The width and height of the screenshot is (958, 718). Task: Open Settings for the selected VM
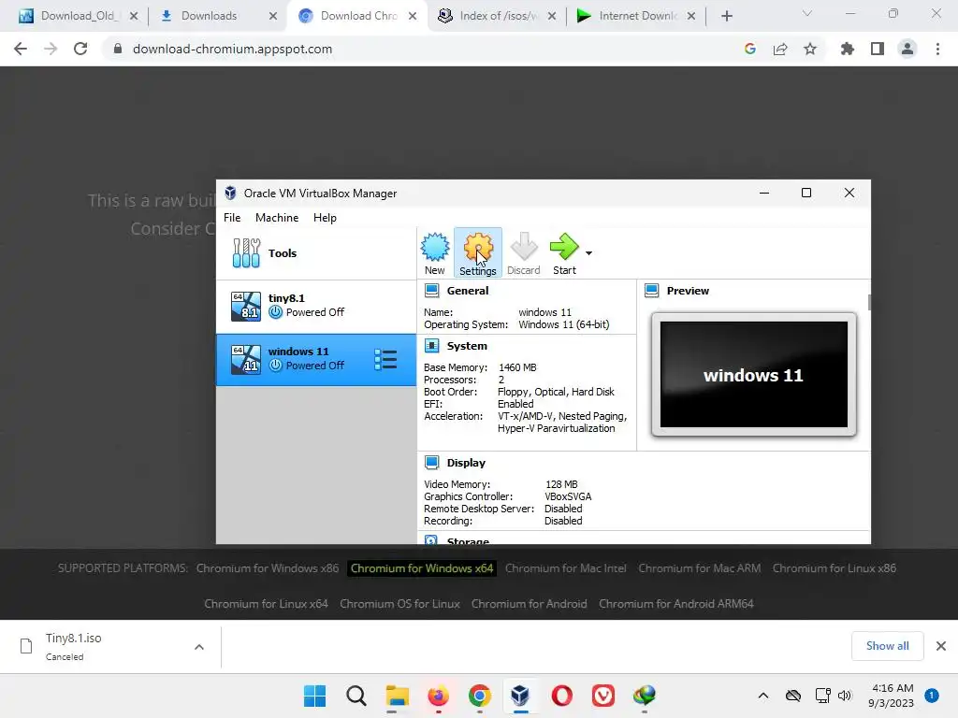(x=478, y=253)
